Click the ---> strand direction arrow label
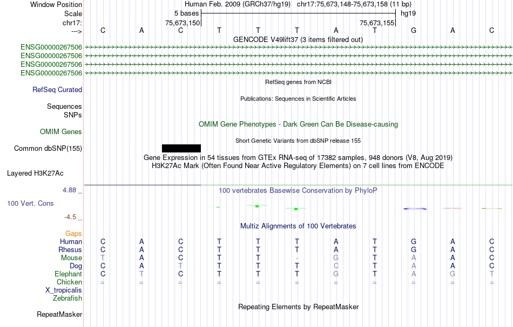513x327 pixels. point(77,31)
